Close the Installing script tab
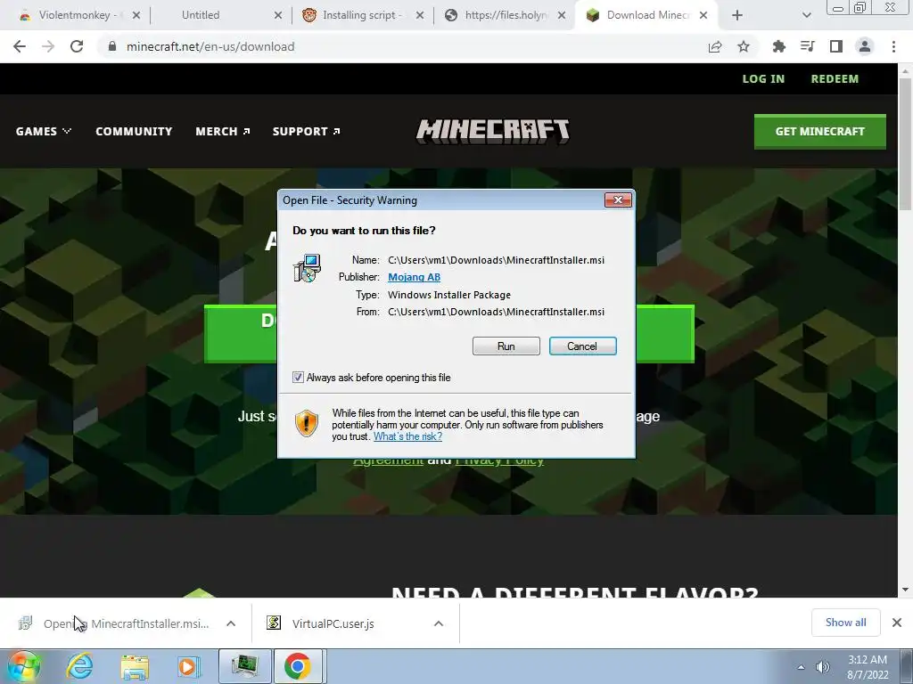913x684 pixels. point(420,16)
